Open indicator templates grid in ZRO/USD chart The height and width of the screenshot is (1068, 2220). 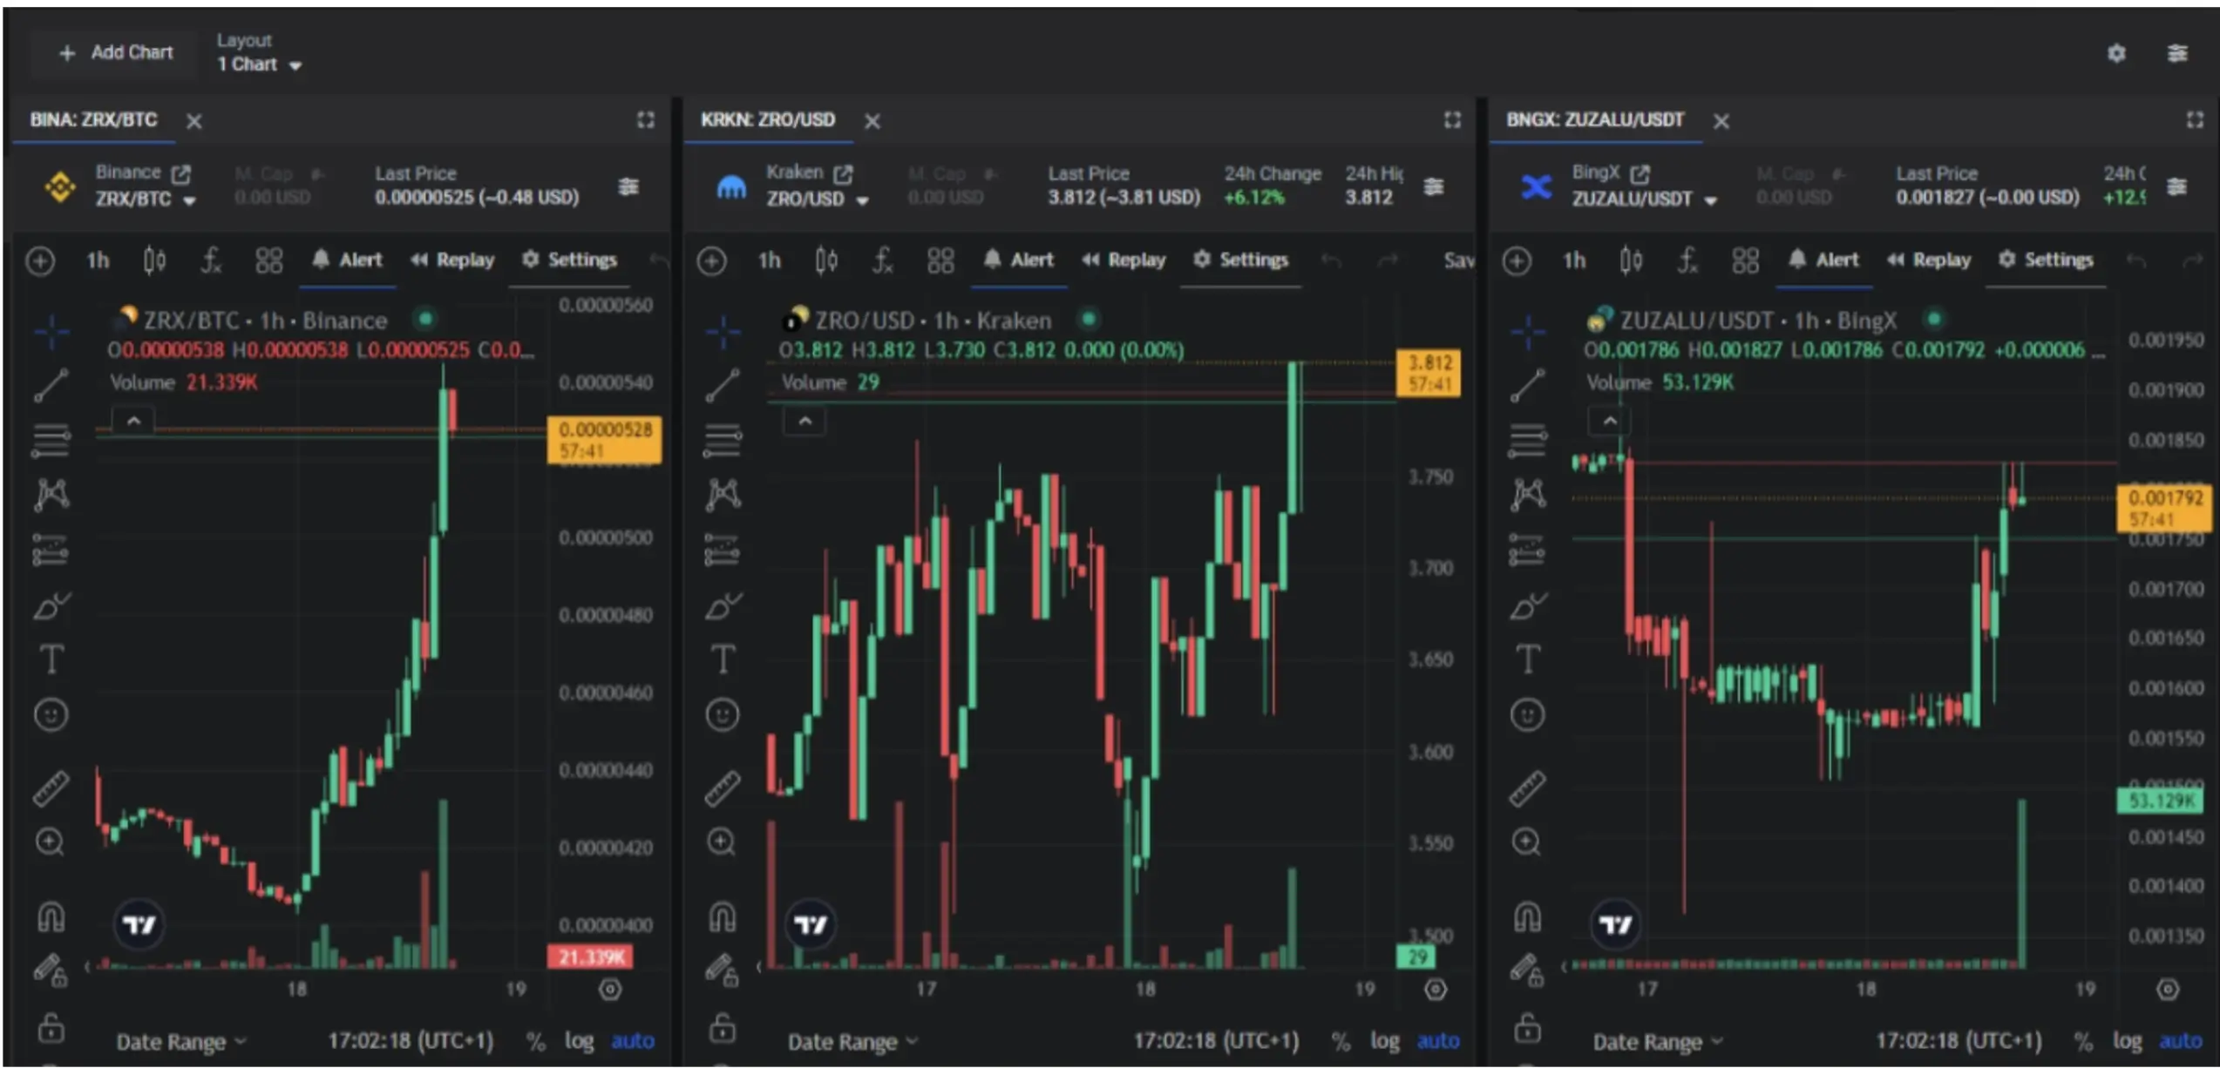(940, 260)
